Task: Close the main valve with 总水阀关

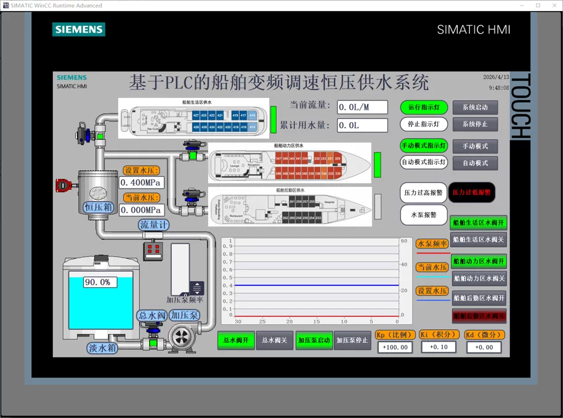Action: click(275, 340)
